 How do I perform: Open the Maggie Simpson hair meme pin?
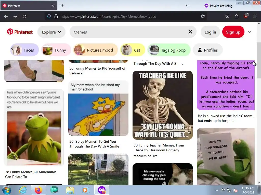click(x=98, y=108)
